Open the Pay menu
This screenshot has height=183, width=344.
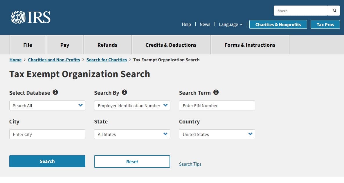(x=64, y=45)
